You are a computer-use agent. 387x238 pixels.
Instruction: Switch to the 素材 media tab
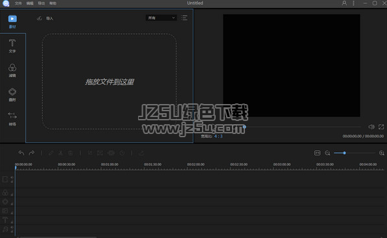(12, 22)
